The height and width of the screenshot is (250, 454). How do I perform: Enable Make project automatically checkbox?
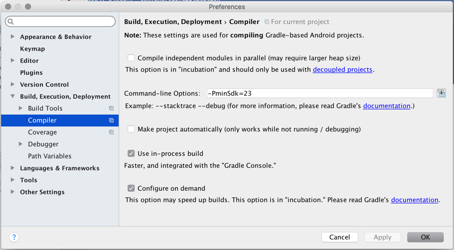pyautogui.click(x=131, y=129)
